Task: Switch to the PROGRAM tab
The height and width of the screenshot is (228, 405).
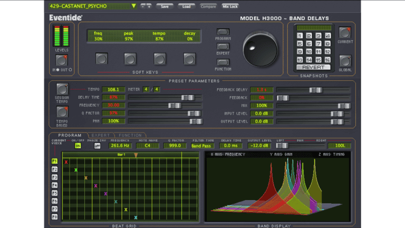Action: coord(70,135)
